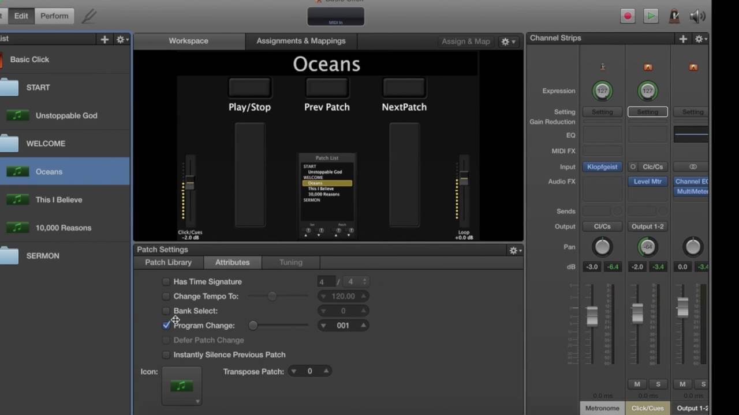Enable the Bank Select checkbox
The image size is (739, 415).
pyautogui.click(x=166, y=311)
